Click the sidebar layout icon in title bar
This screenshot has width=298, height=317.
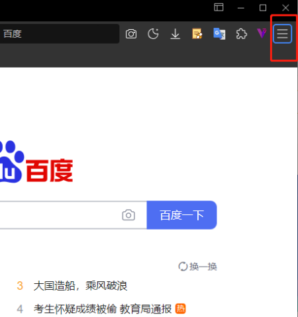coord(219,7)
